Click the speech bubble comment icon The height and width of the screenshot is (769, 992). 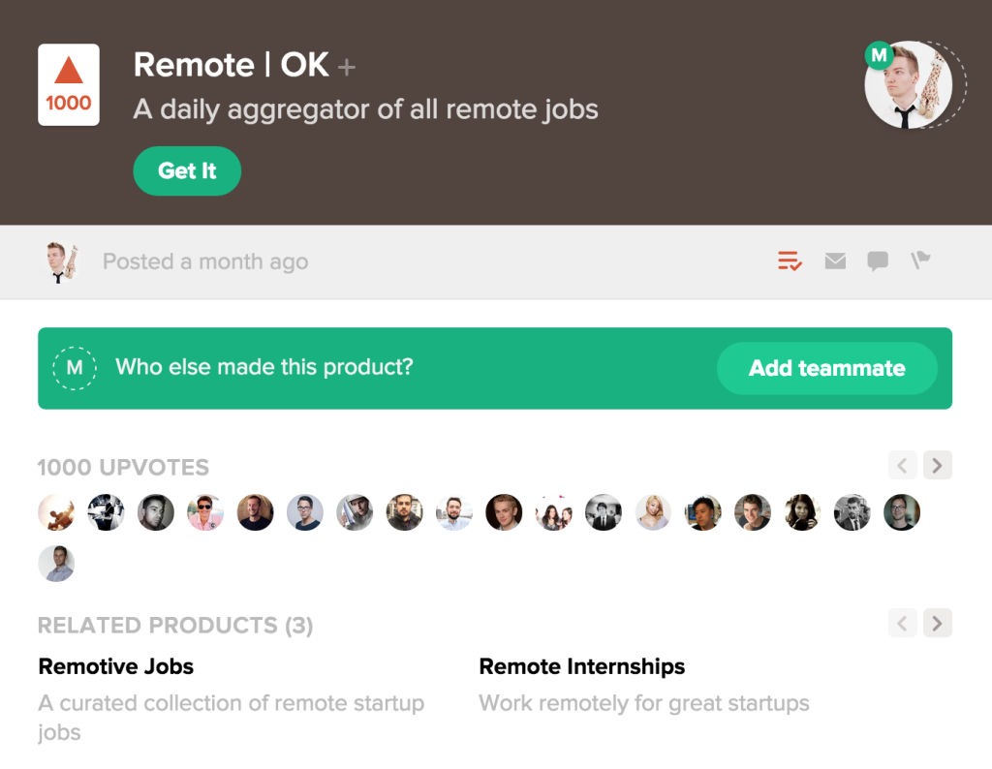[x=878, y=261]
